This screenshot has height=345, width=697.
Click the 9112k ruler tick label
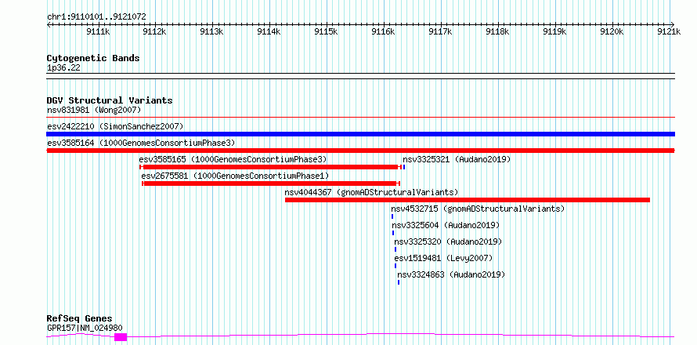pyautogui.click(x=155, y=31)
